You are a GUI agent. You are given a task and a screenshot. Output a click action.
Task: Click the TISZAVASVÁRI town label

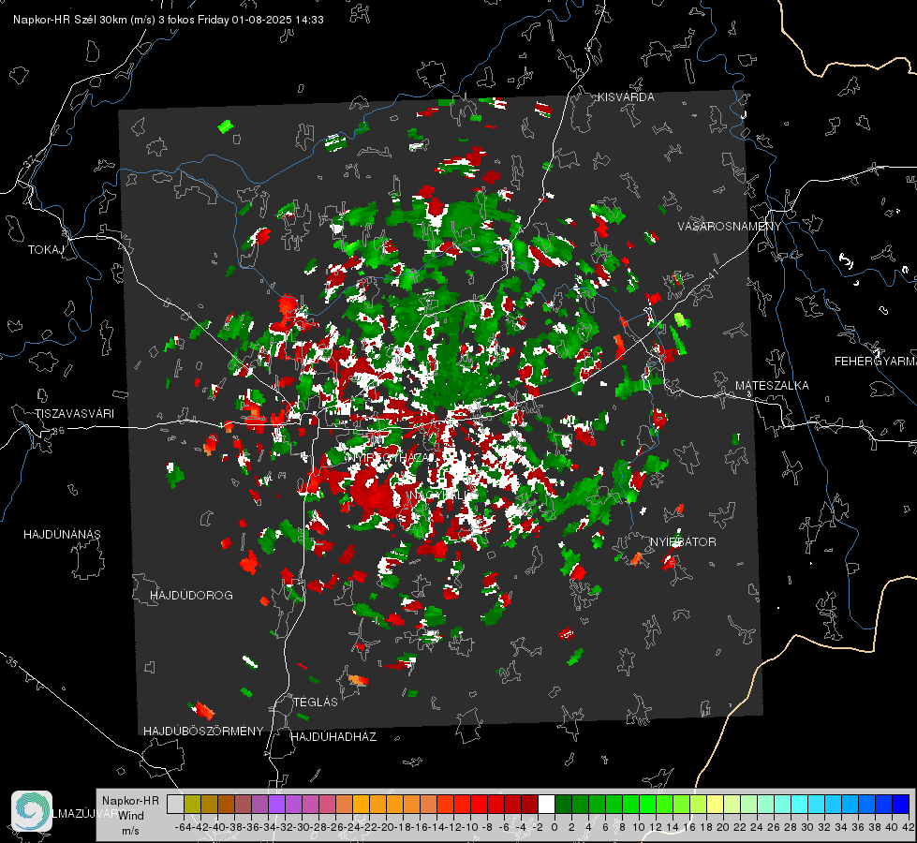[74, 414]
